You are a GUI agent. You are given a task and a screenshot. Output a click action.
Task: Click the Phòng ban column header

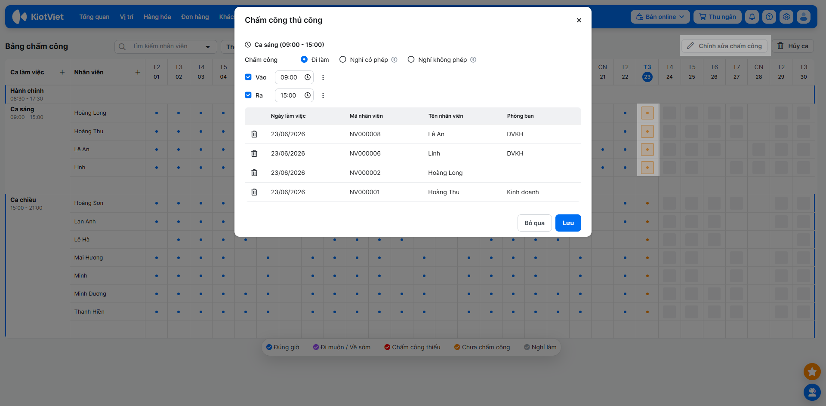click(x=520, y=116)
